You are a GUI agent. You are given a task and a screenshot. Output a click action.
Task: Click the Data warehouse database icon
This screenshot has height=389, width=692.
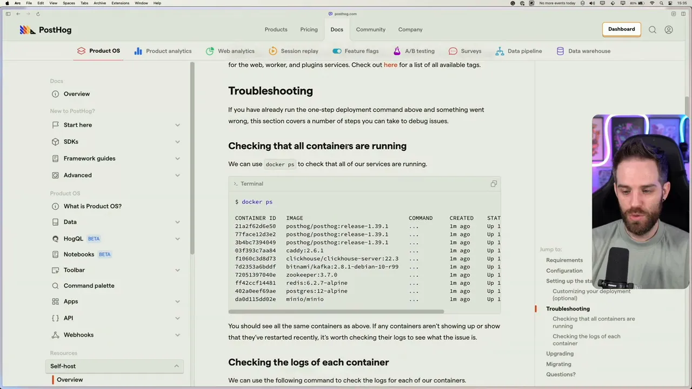click(560, 51)
